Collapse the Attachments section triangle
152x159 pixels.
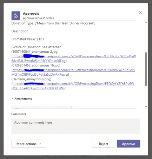tap(13, 99)
